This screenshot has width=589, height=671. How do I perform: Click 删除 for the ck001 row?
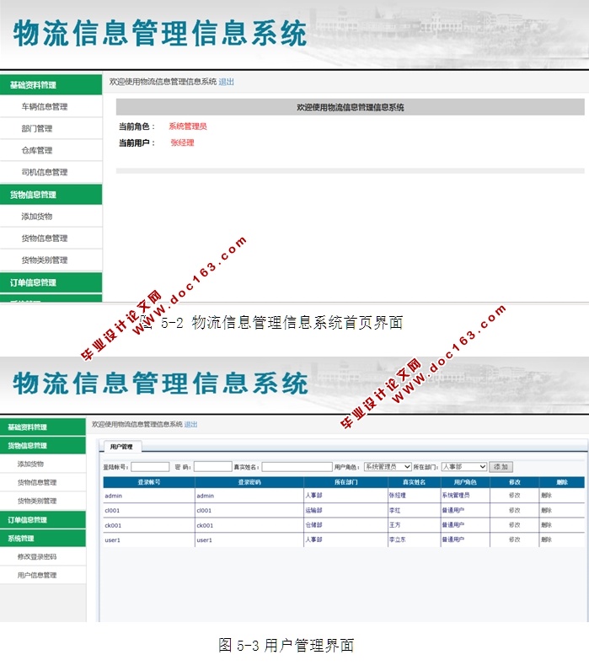(547, 524)
